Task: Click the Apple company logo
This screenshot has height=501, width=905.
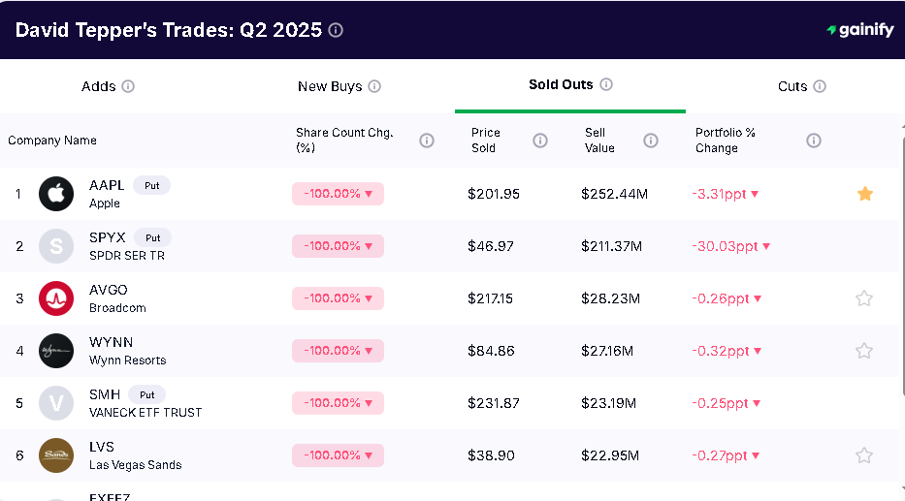Action: (56, 194)
